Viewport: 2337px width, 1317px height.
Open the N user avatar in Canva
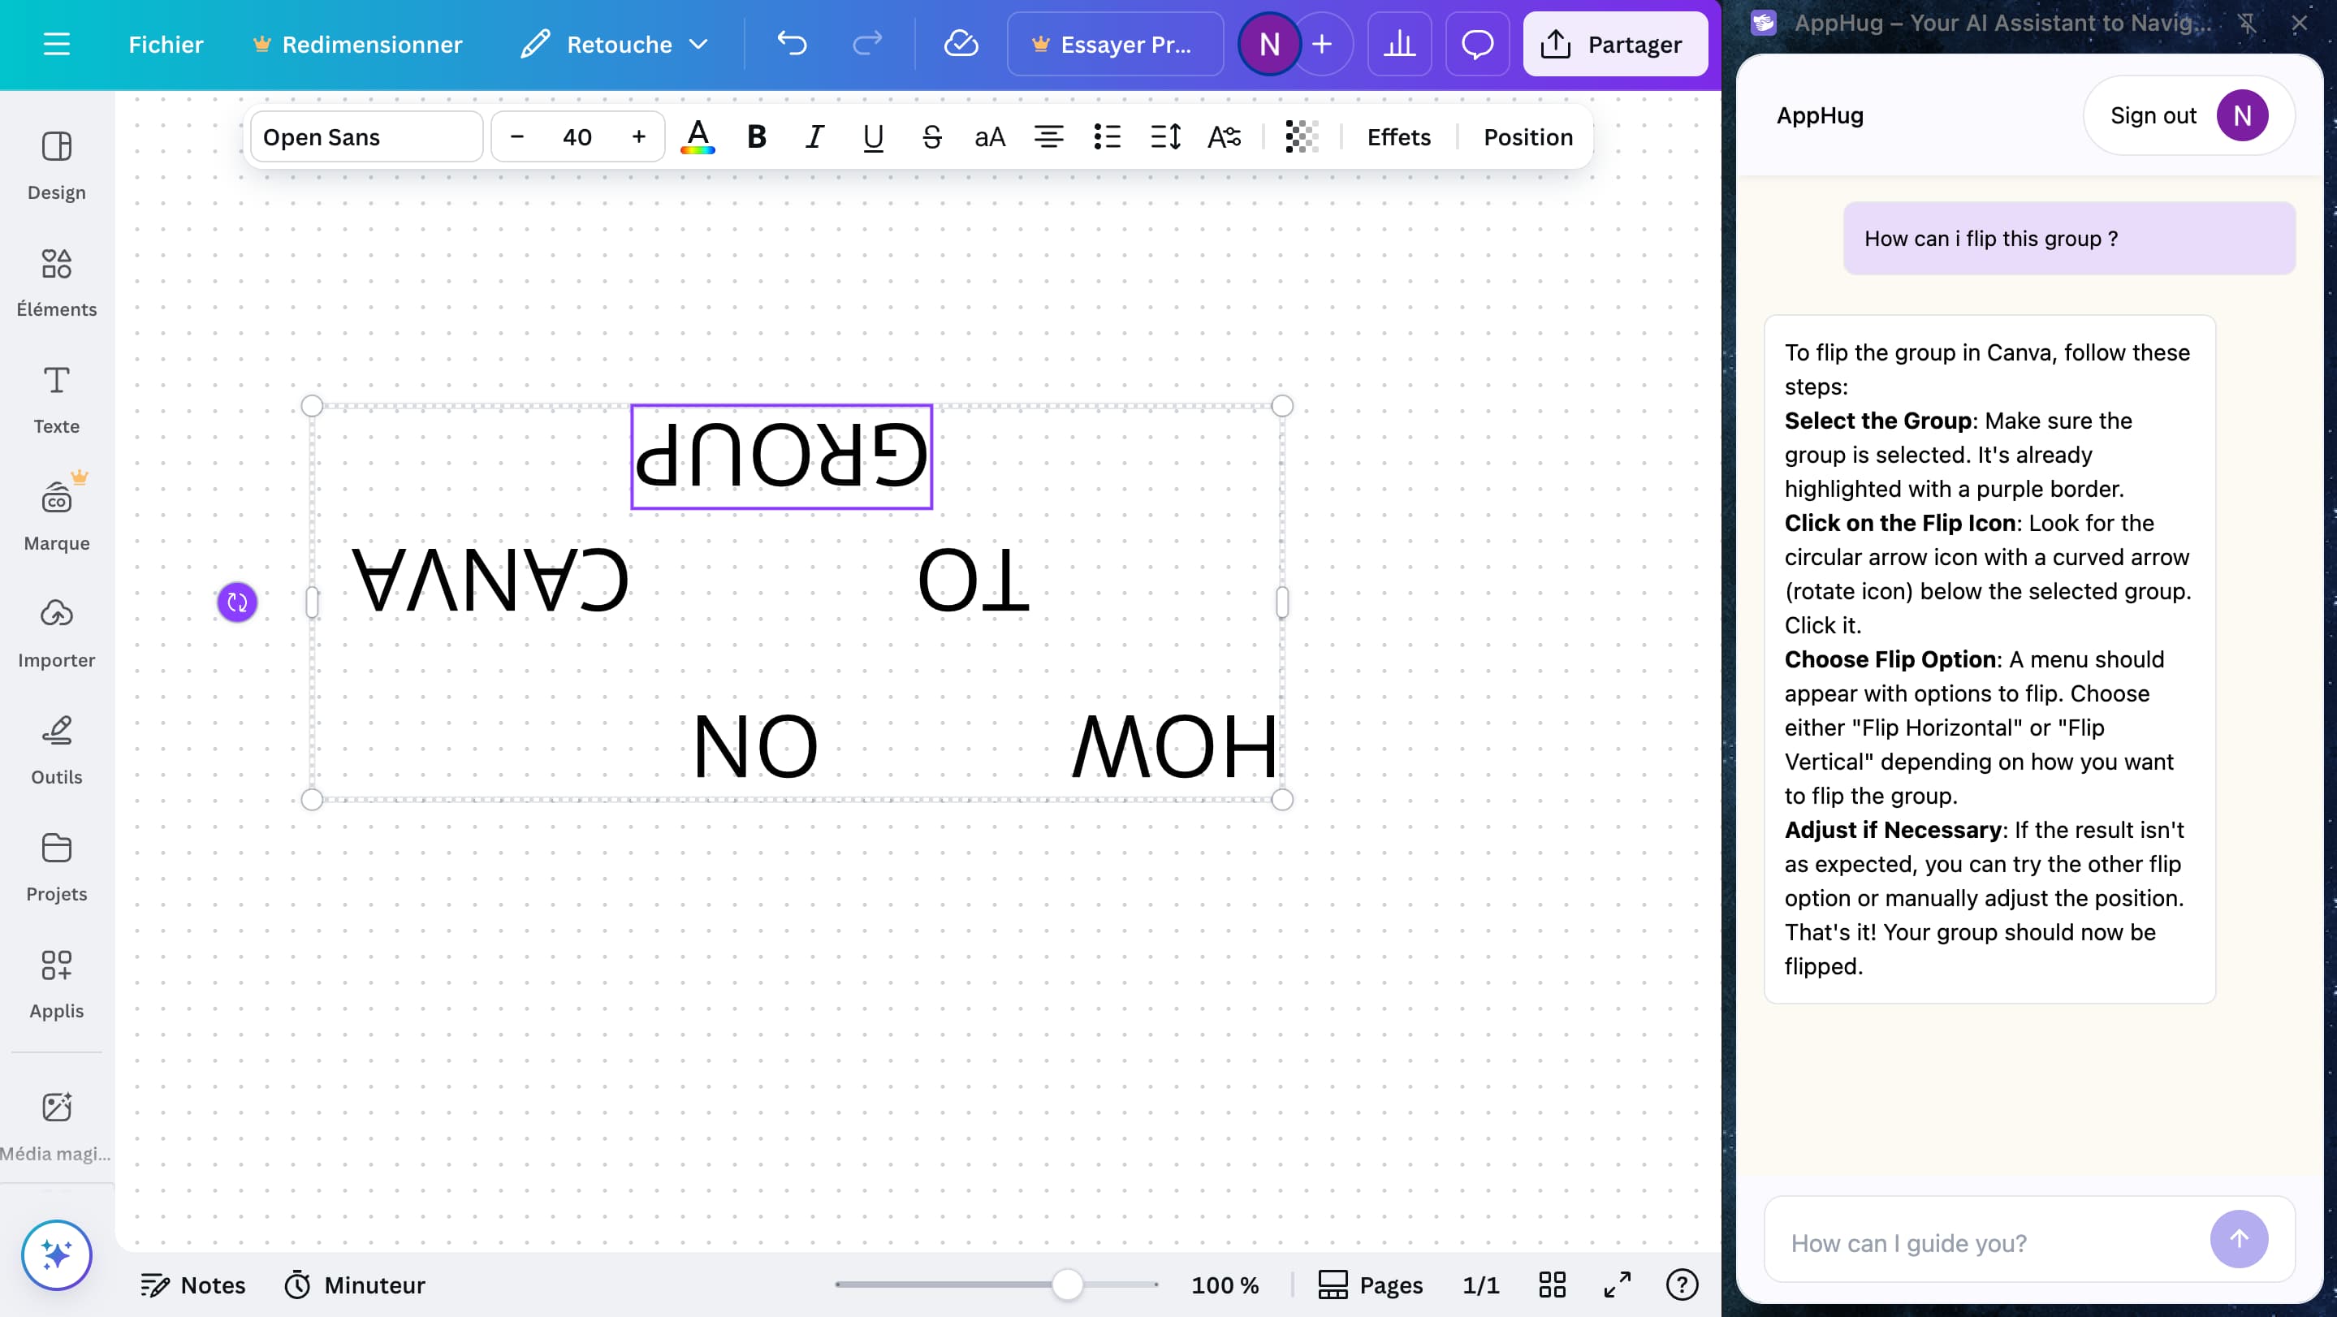(1269, 44)
